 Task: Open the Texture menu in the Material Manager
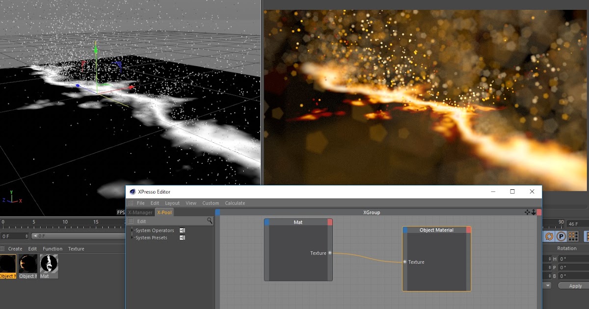[x=76, y=249]
